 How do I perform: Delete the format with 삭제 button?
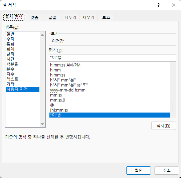164,126
